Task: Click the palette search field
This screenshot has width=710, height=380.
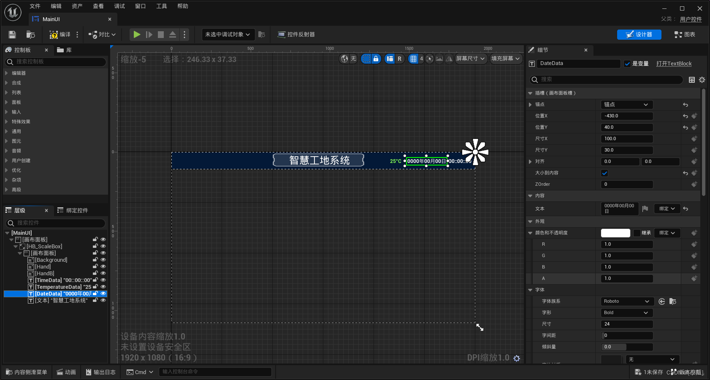Action: [56, 62]
